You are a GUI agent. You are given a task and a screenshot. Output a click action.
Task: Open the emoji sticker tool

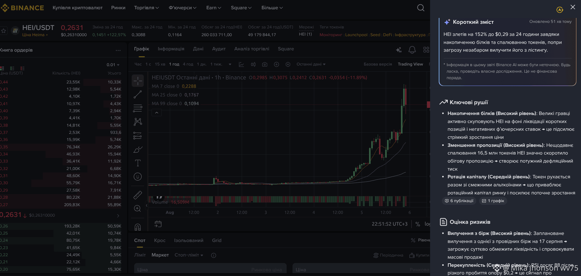pyautogui.click(x=138, y=176)
